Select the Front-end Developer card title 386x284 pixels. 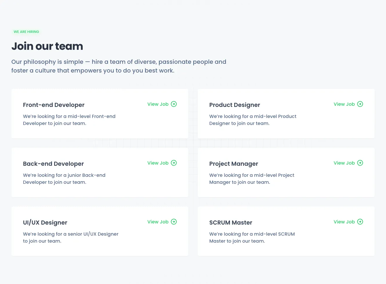click(54, 105)
